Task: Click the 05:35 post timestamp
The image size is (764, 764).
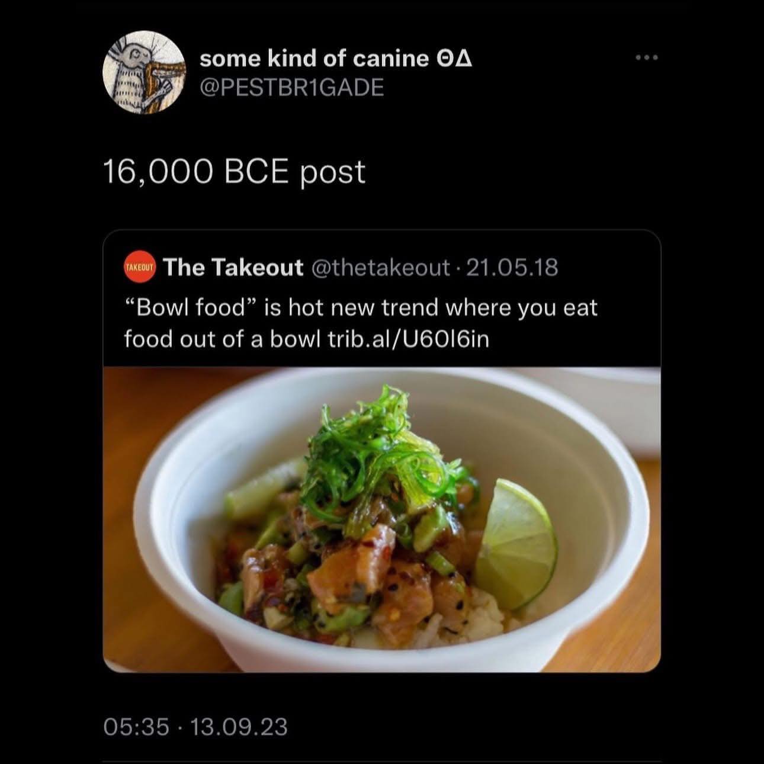Action: point(136,726)
